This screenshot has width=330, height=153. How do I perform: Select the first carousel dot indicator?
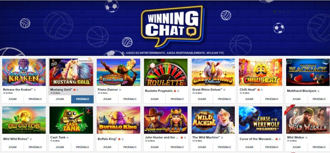click(275, 12)
